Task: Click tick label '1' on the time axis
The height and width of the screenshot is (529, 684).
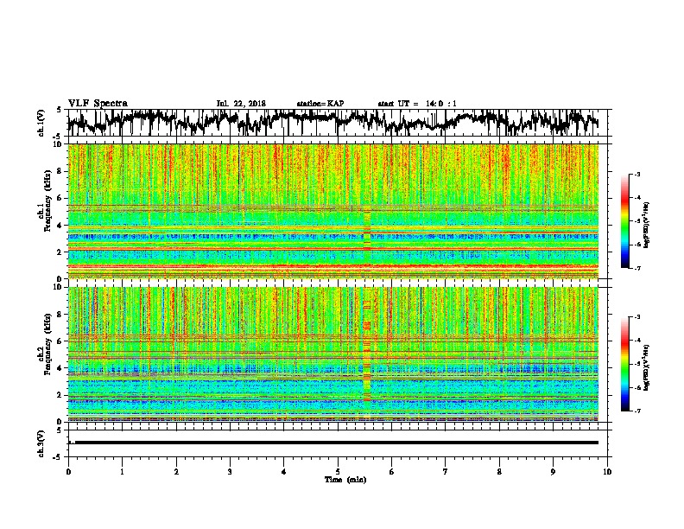Action: [x=122, y=472]
